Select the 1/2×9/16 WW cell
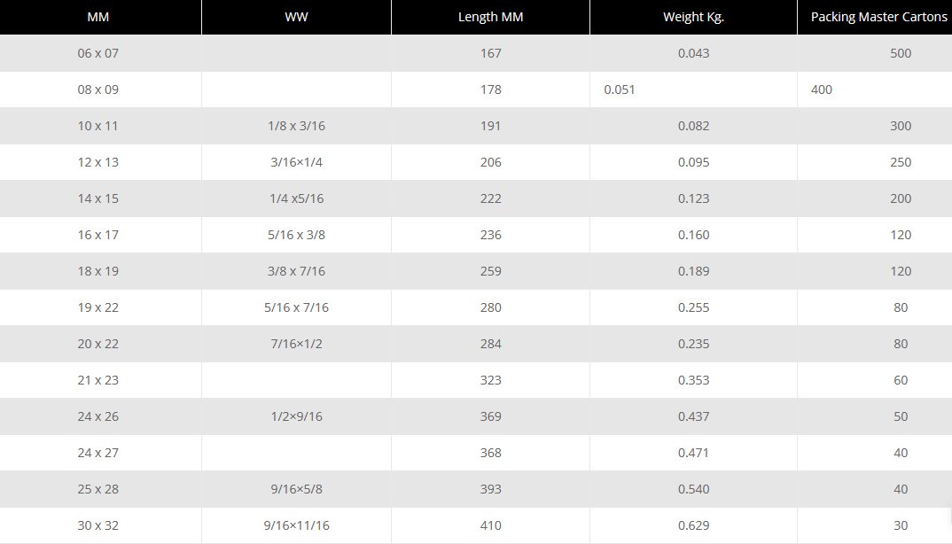 (296, 416)
